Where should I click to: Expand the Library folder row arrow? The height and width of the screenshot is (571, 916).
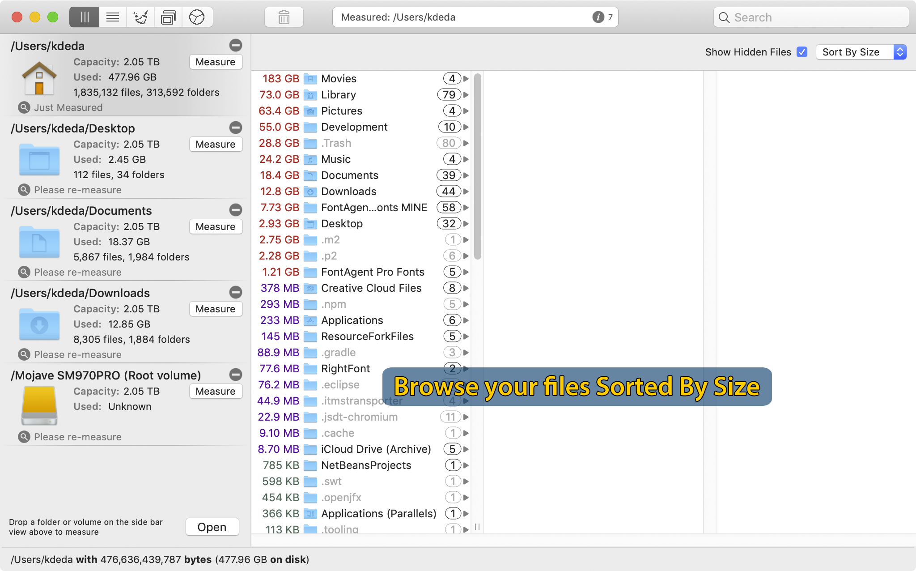tap(466, 94)
